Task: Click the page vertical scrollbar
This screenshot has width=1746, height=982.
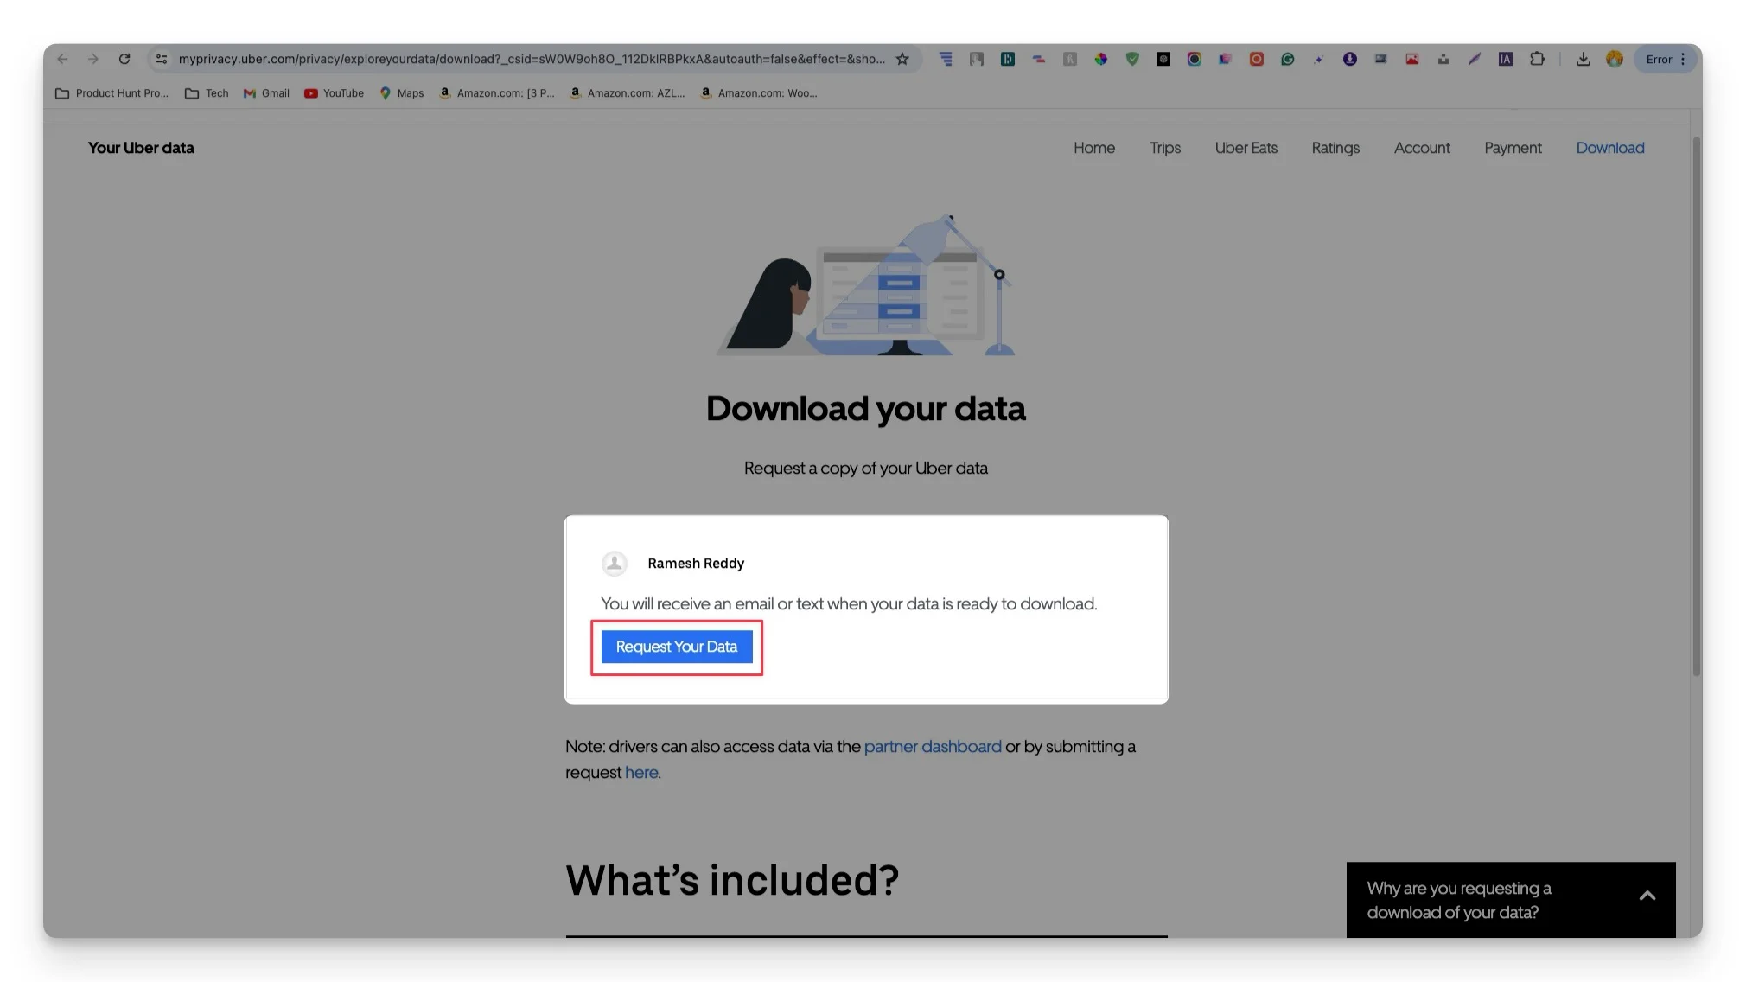Action: point(1696,406)
